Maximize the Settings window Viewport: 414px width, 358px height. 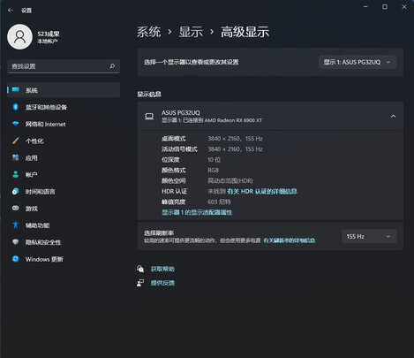(x=385, y=6)
